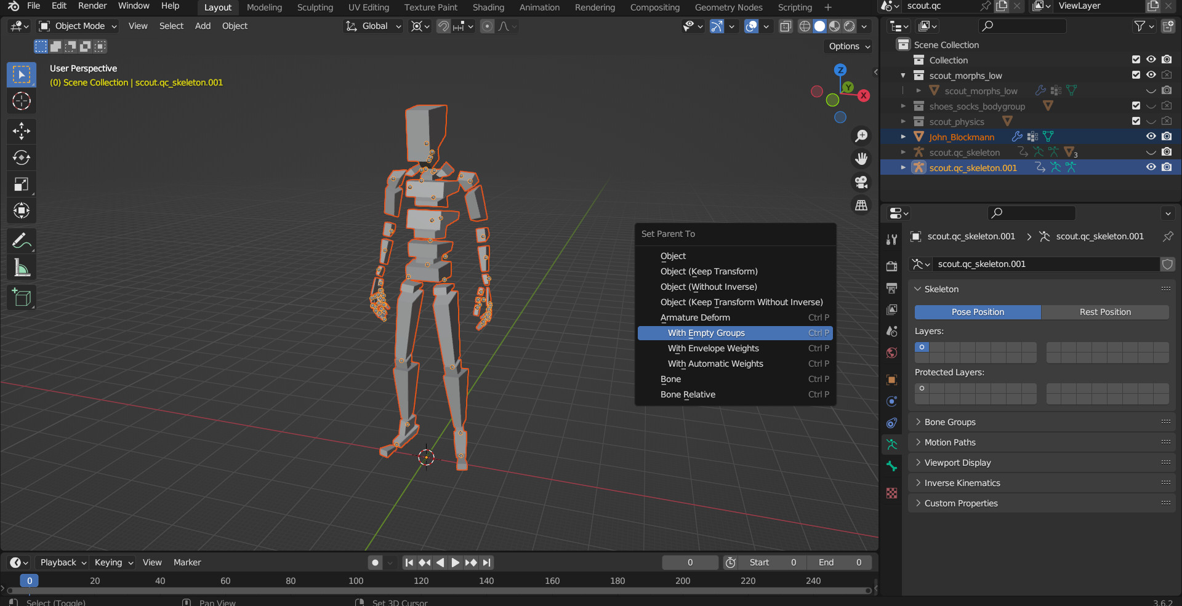This screenshot has height=606, width=1182.
Task: Select the Add Cube tool
Action: [22, 297]
